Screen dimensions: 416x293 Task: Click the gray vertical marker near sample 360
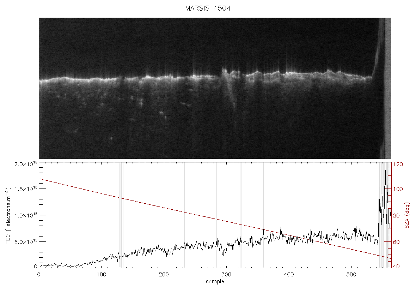(263, 215)
